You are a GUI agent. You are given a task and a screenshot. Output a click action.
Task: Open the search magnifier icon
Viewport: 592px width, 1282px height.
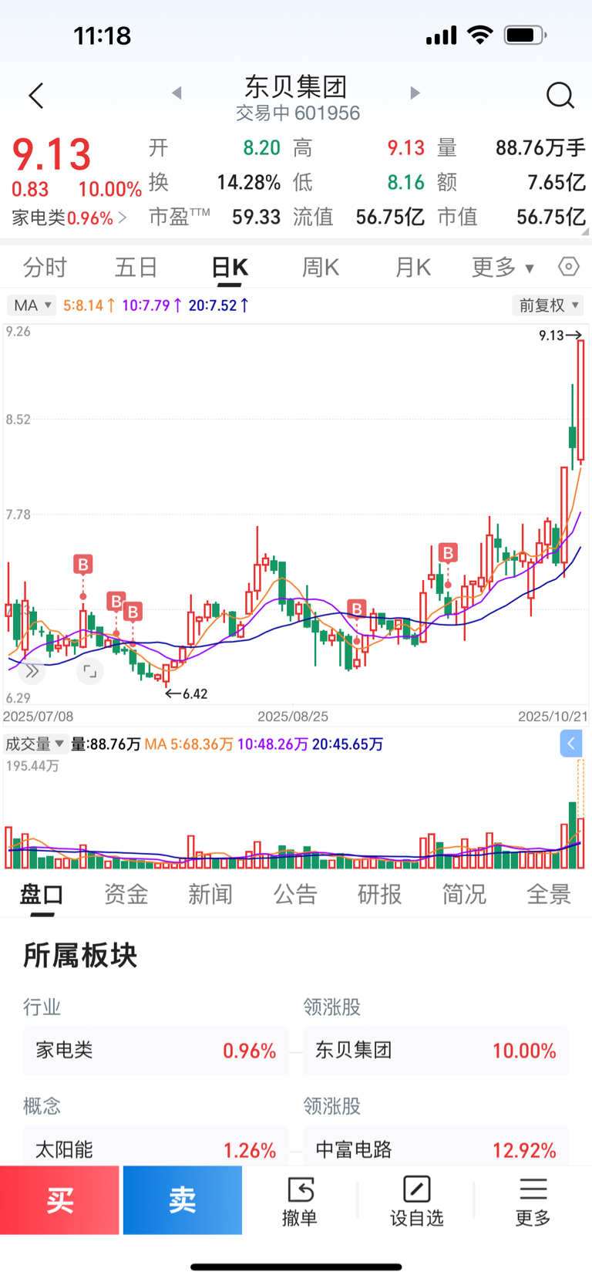tap(560, 96)
